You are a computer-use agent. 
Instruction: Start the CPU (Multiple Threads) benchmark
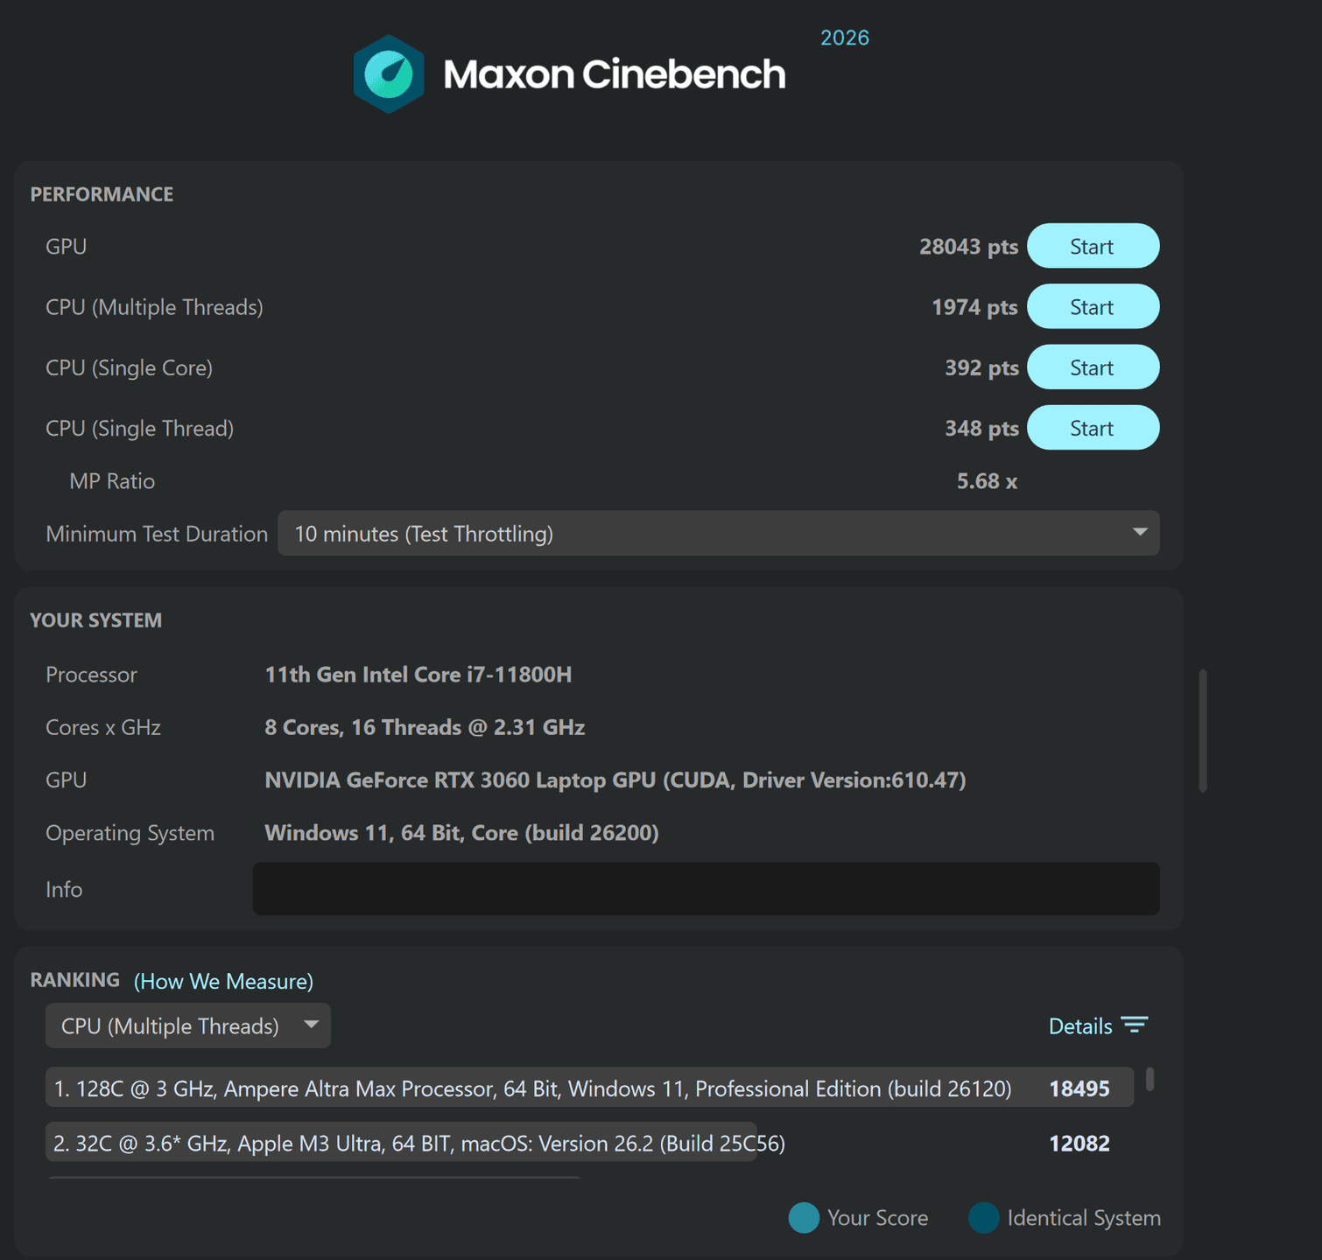[1093, 306]
